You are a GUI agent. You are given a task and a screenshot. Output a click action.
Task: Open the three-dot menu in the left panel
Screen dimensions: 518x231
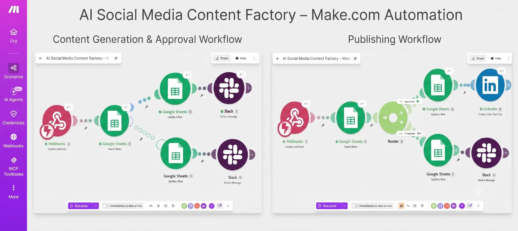tap(254, 58)
